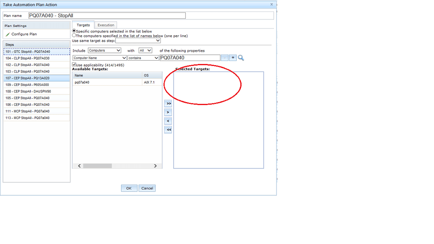Toggle the 'Use applicability' checkbox
The width and height of the screenshot is (434, 244).
point(74,65)
